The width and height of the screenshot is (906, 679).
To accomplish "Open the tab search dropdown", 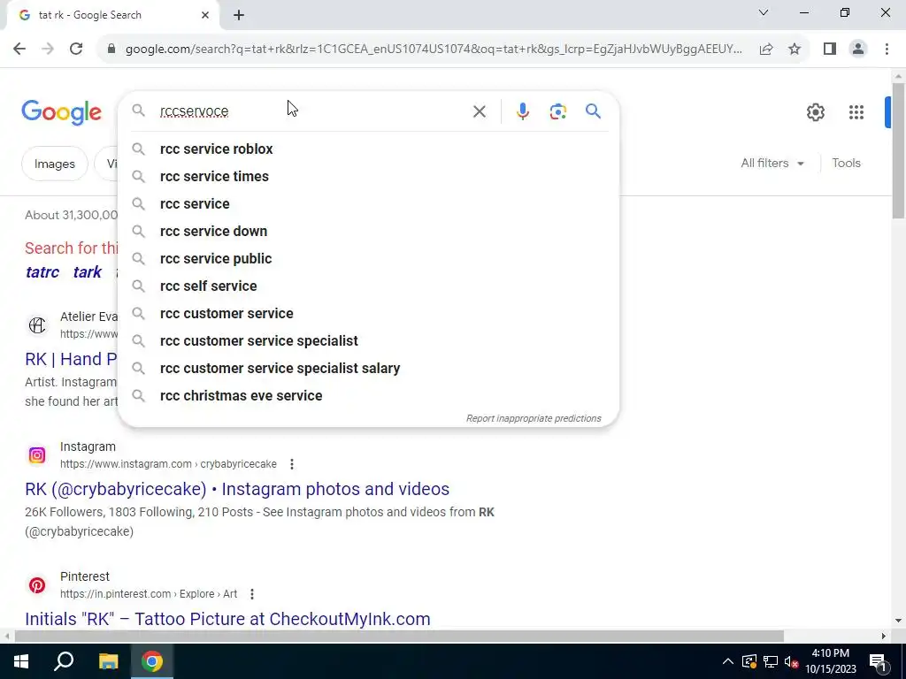I will [764, 12].
